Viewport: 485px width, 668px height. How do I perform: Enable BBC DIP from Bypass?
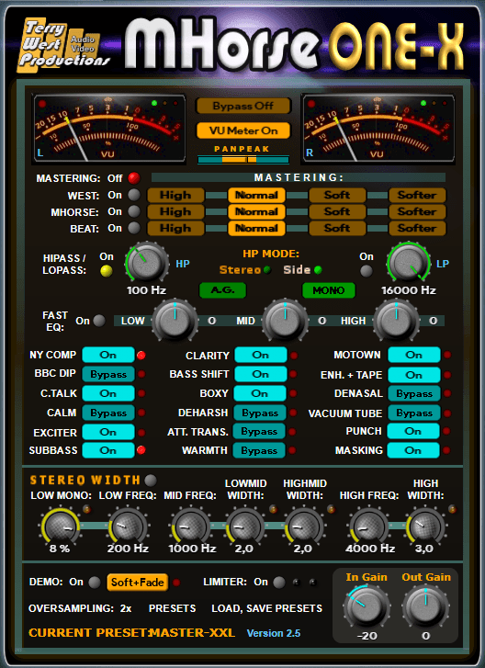click(108, 374)
